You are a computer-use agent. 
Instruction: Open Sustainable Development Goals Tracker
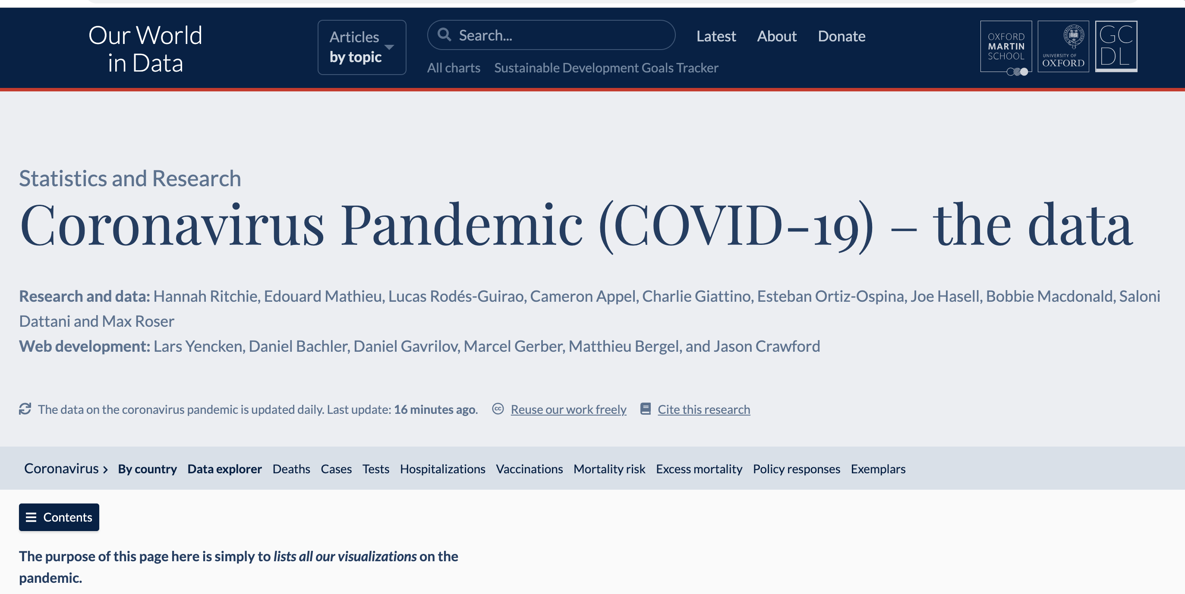point(606,68)
